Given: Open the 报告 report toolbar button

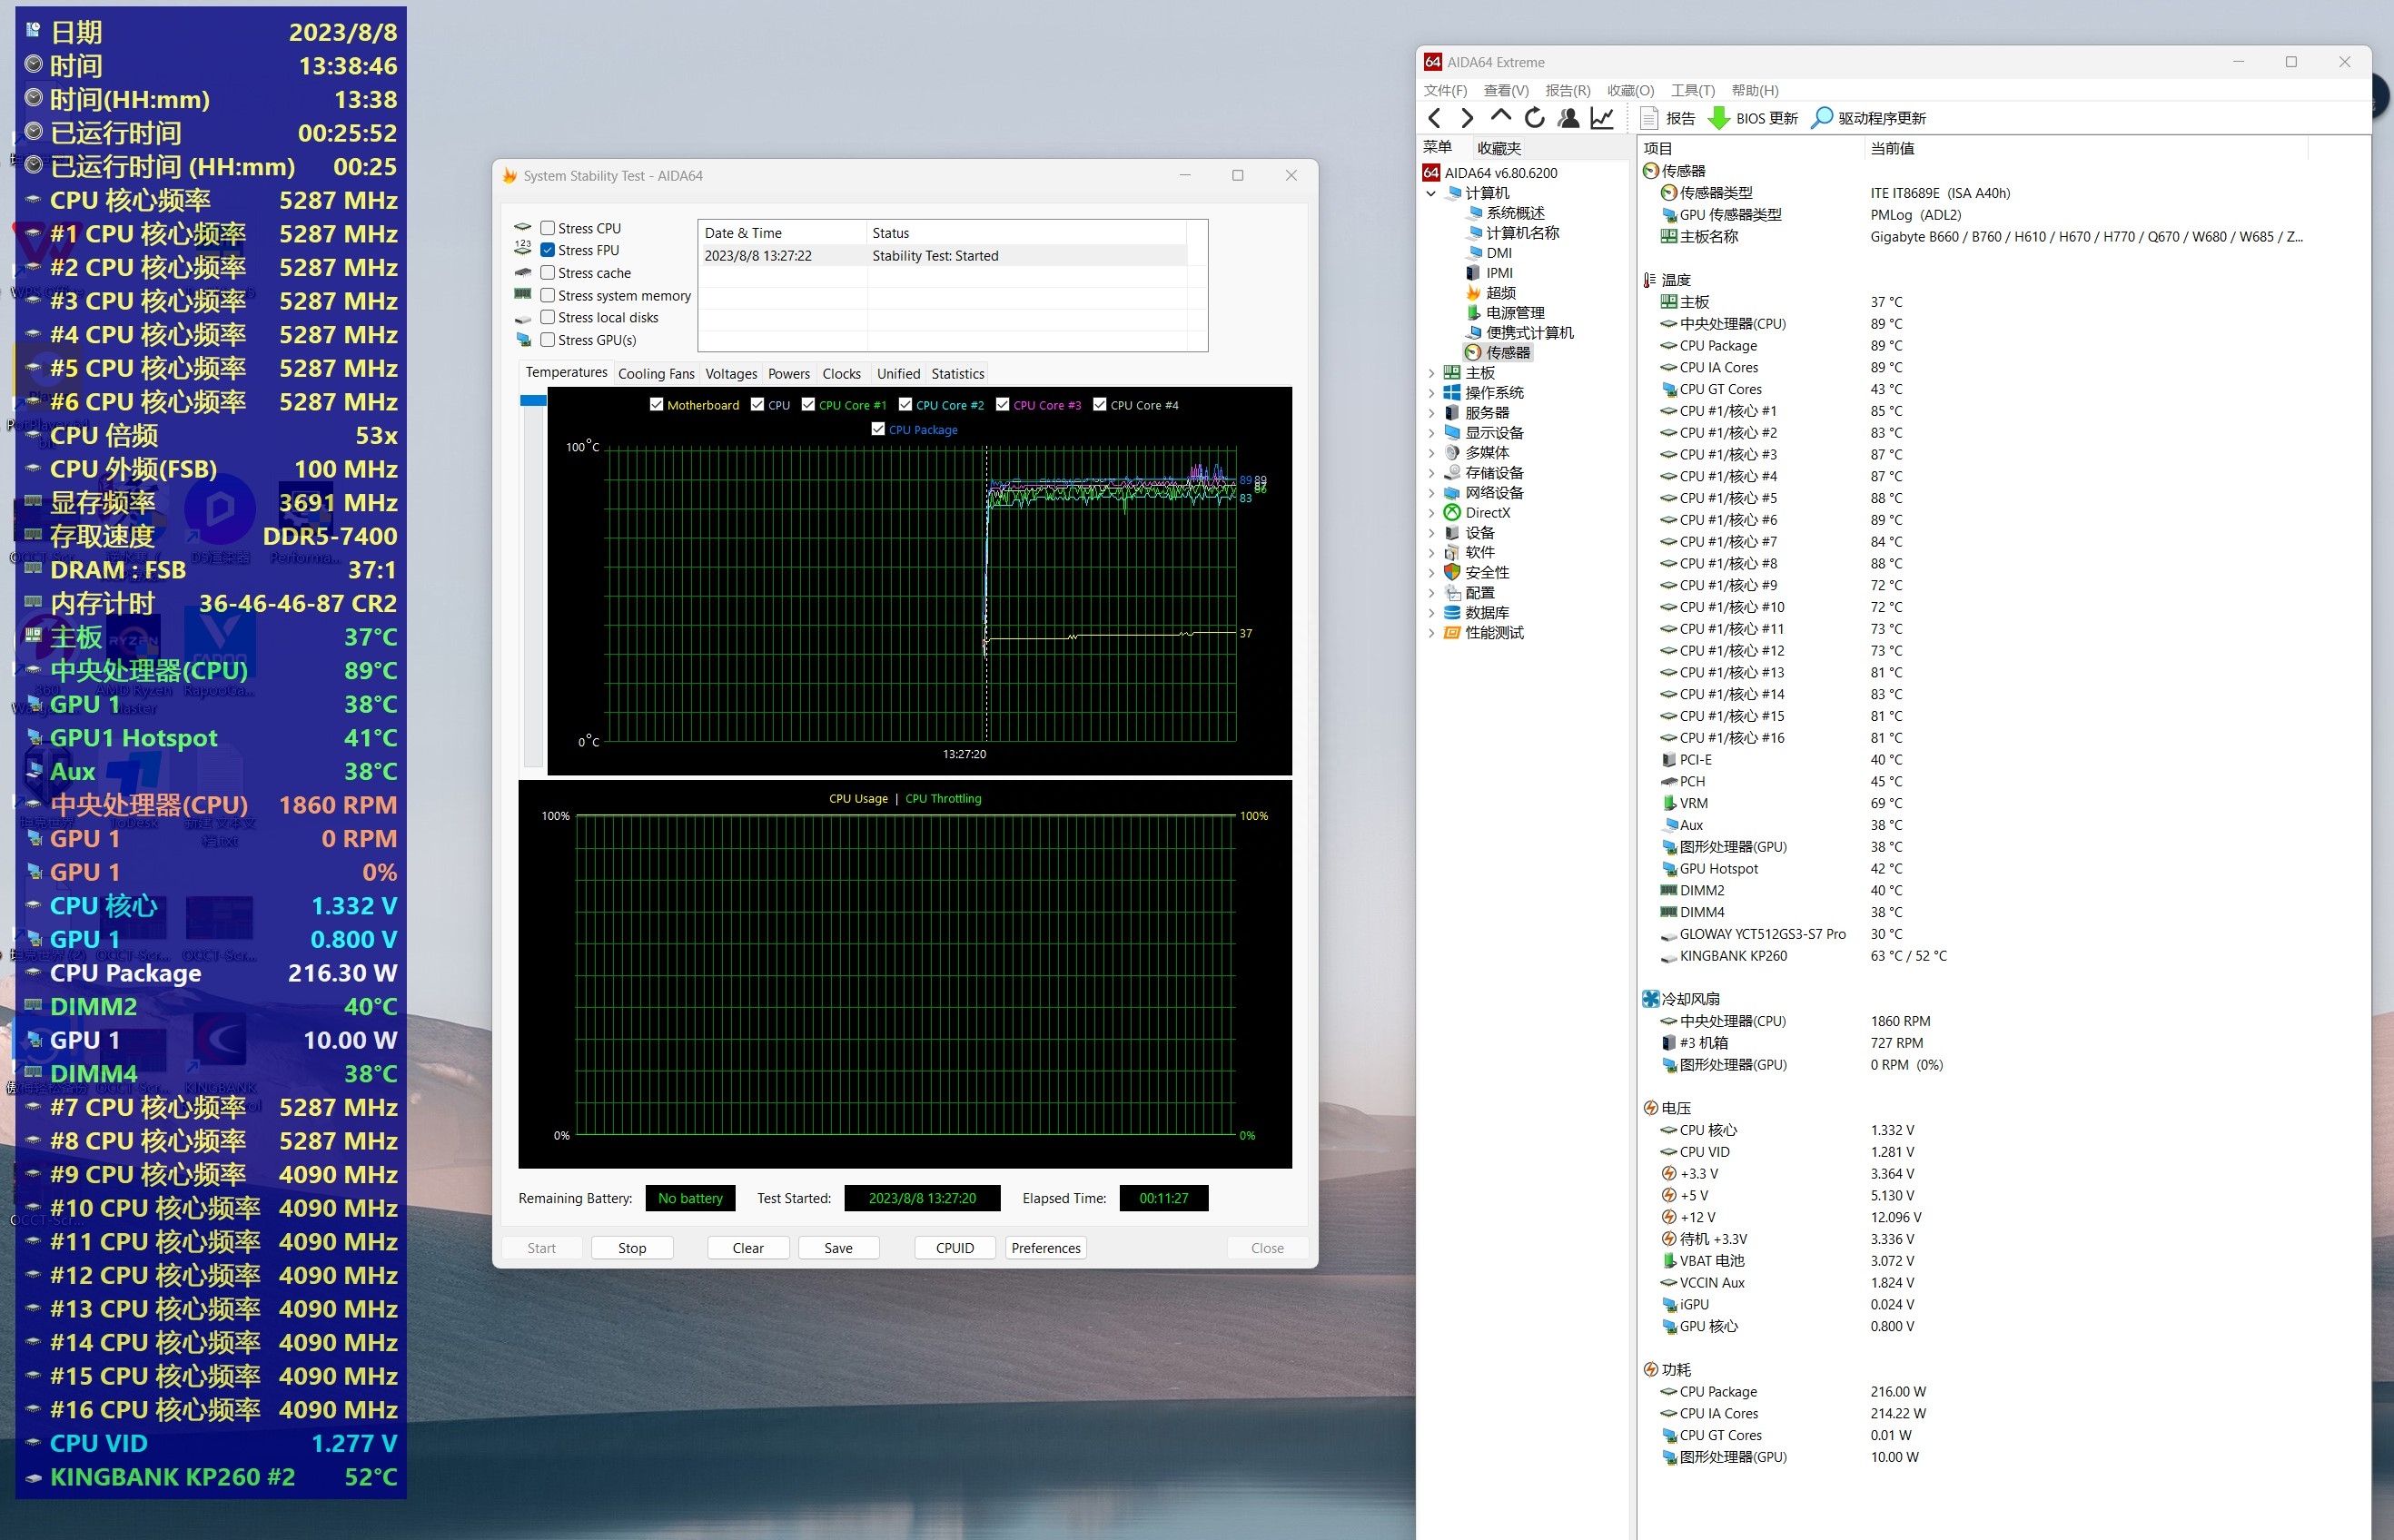Looking at the screenshot, I should coord(1668,118).
